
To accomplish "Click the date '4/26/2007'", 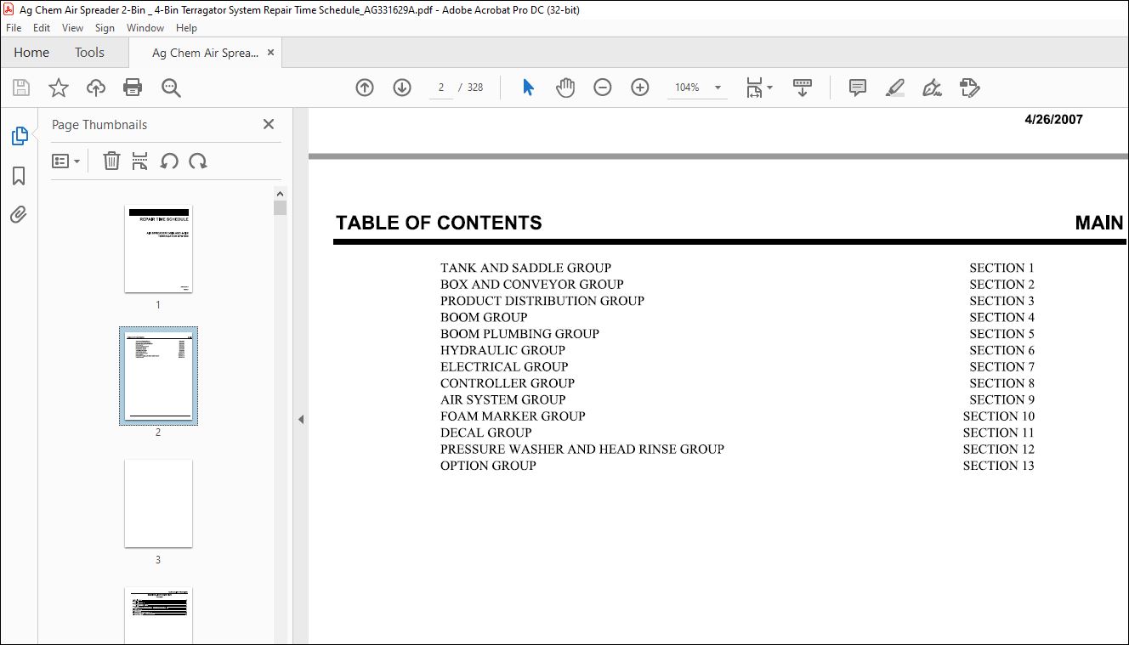I will (x=1054, y=120).
